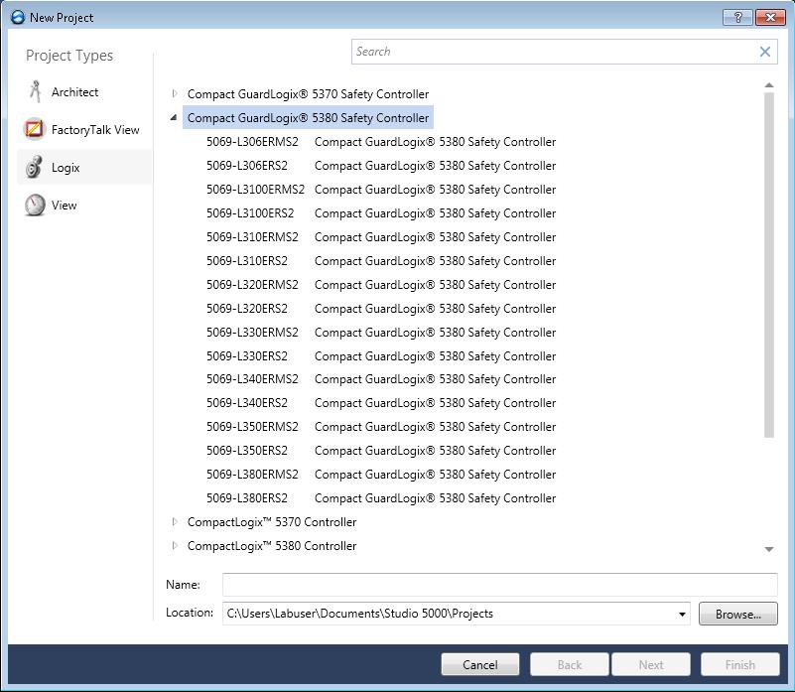795x692 pixels.
Task: Select controller 5069-L306ERS2
Action: point(247,166)
